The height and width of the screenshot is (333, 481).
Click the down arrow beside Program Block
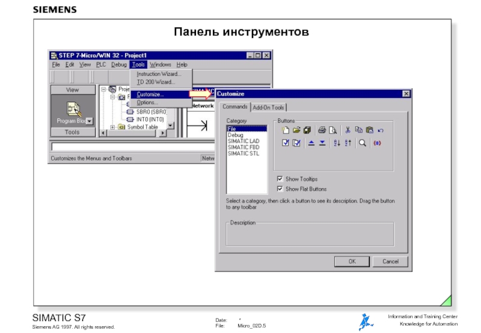pyautogui.click(x=89, y=121)
